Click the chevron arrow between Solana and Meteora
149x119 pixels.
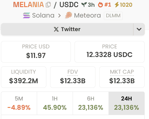(x=59, y=16)
